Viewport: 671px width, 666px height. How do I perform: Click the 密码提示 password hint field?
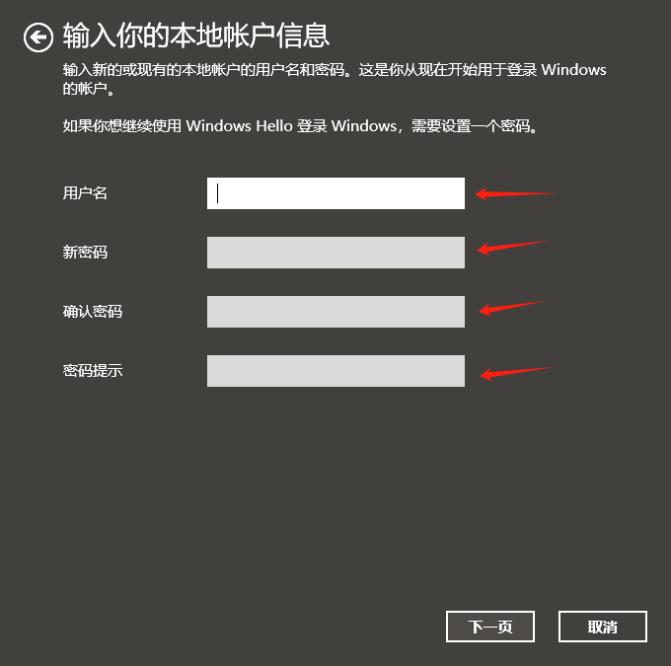coord(335,371)
